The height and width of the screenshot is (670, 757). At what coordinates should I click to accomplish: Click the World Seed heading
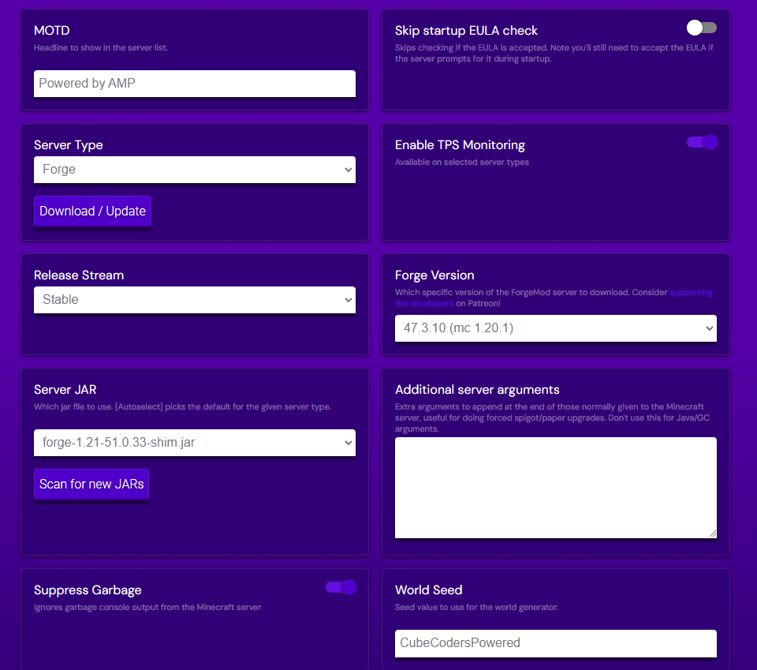pos(429,590)
